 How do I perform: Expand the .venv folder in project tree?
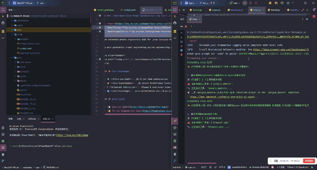[x=12, y=30]
